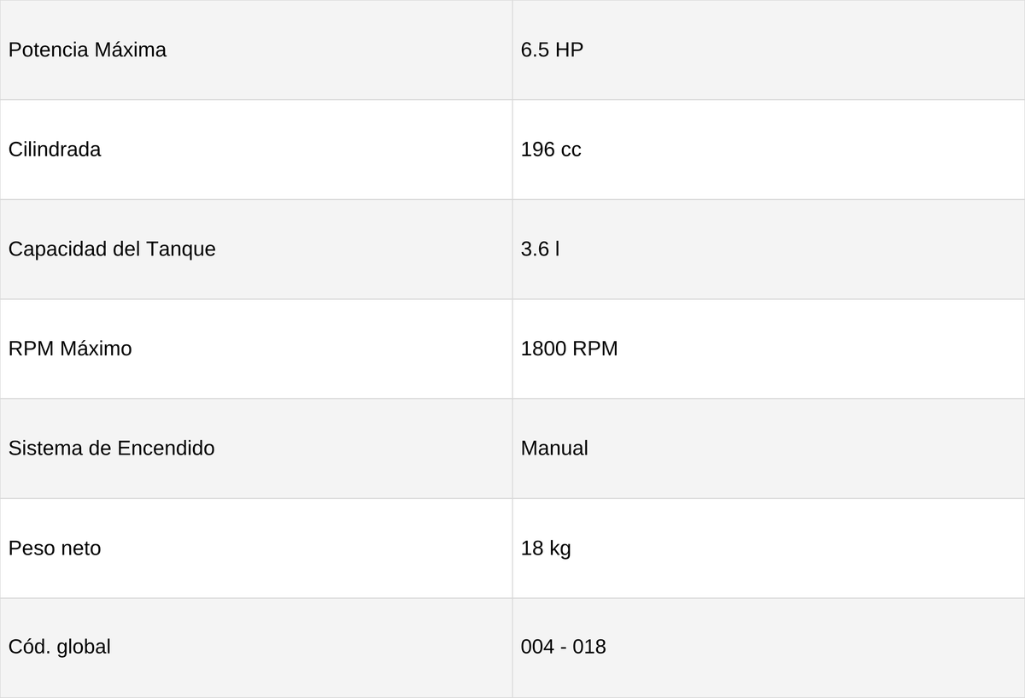
Task: Click the RPM unit text after 1800
Action: (594, 349)
